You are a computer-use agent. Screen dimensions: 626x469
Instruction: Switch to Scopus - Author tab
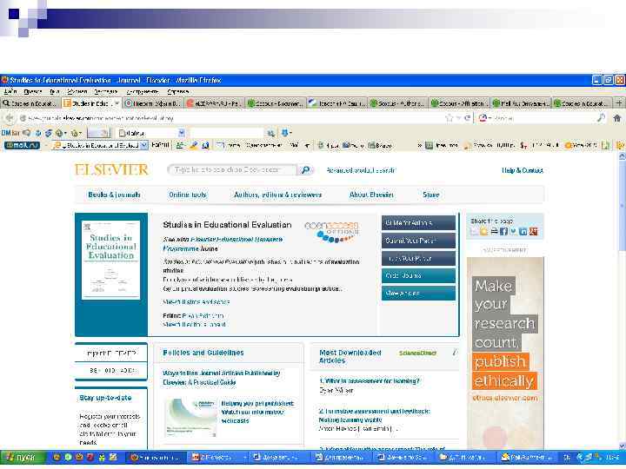(398, 103)
